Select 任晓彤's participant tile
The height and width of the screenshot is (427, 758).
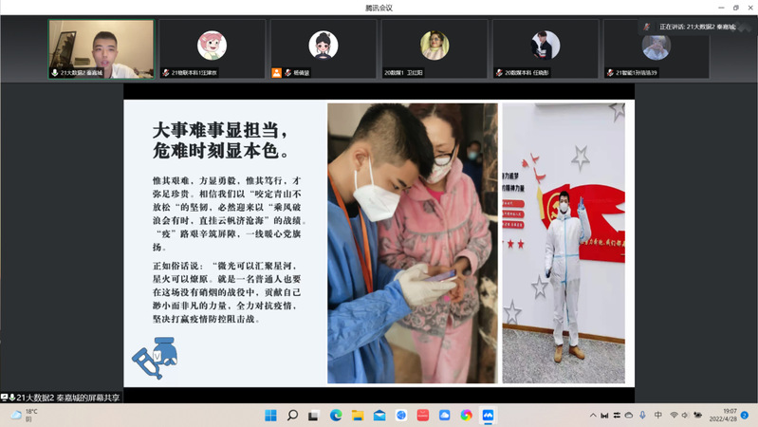click(545, 49)
